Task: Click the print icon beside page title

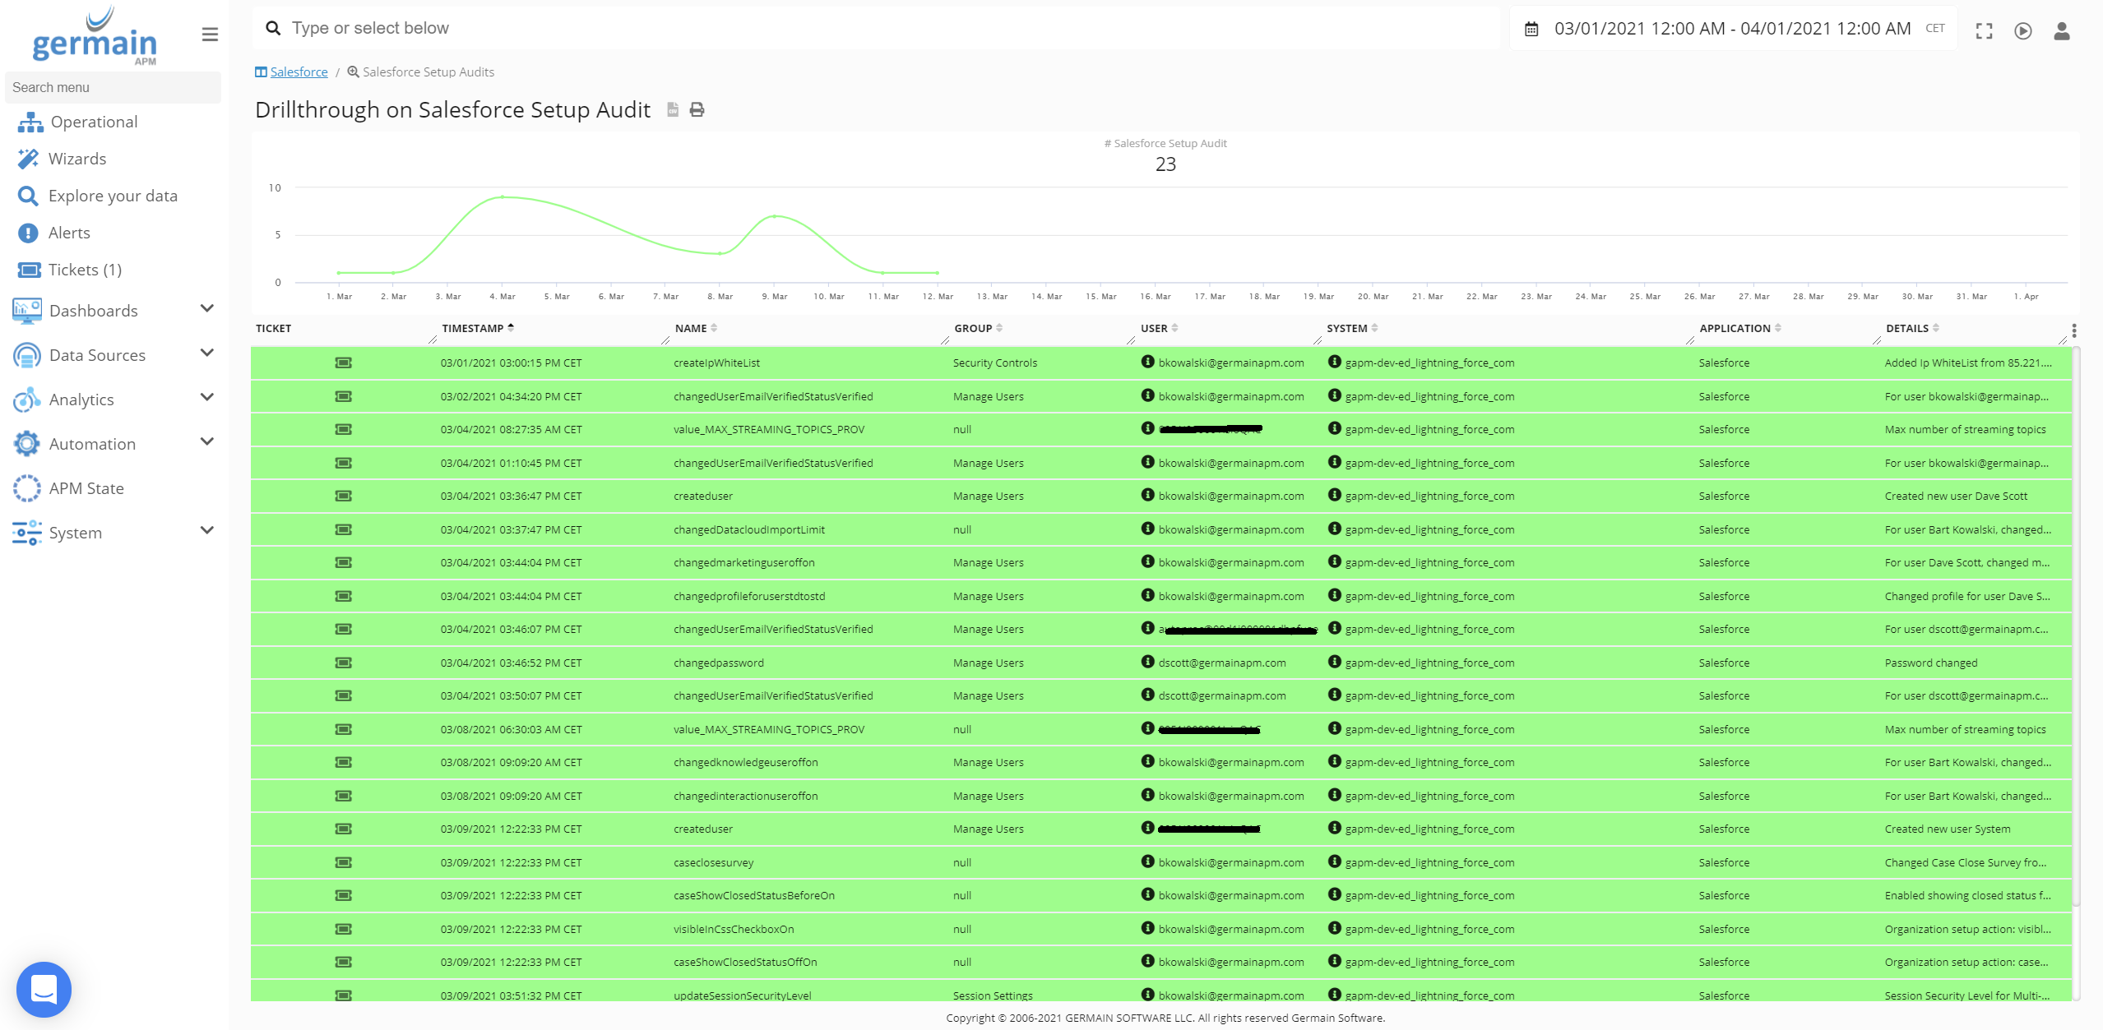Action: coord(697,110)
